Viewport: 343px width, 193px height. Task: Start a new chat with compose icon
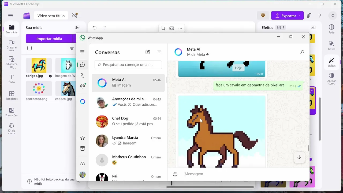click(148, 52)
